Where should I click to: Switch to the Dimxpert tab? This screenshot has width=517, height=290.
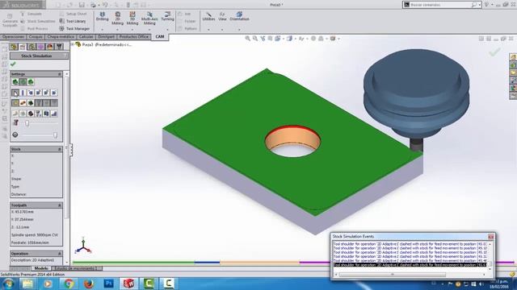pyautogui.click(x=106, y=36)
